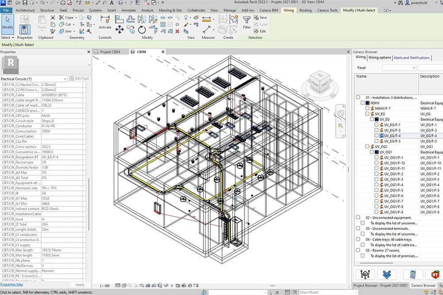Close the CBIM view tab
This screenshot has width=443, height=295.
[163, 52]
